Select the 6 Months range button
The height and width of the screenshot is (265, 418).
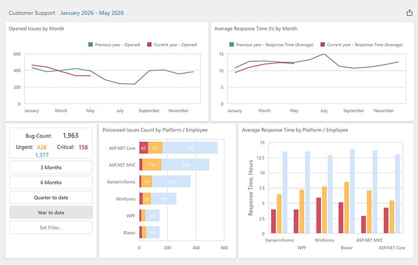(51, 183)
